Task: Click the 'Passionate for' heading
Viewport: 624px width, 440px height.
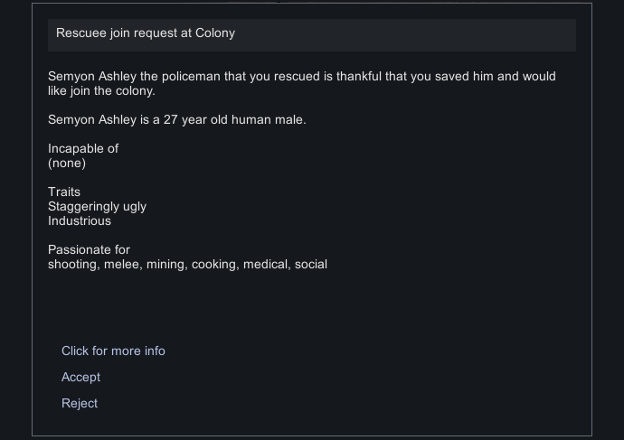Action: click(89, 250)
